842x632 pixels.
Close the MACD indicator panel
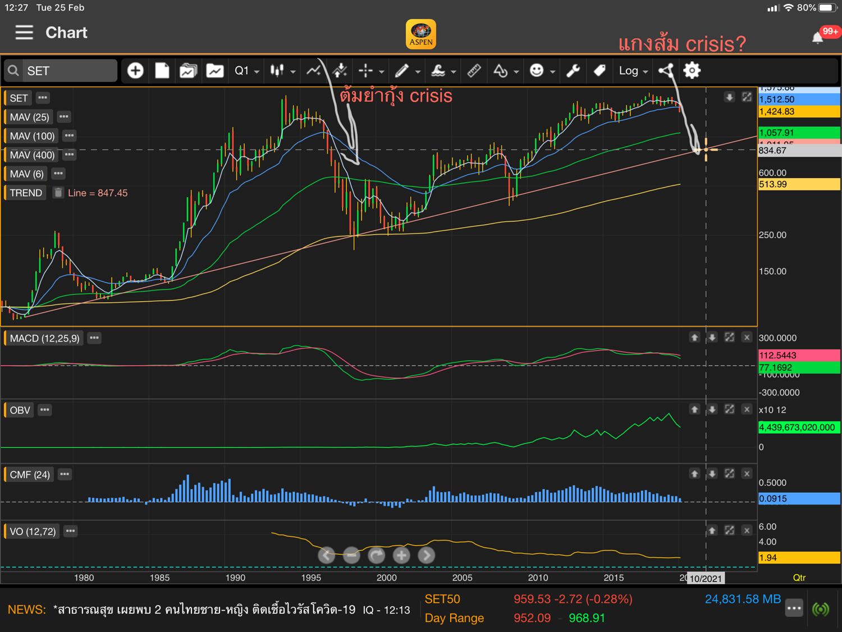(x=747, y=337)
